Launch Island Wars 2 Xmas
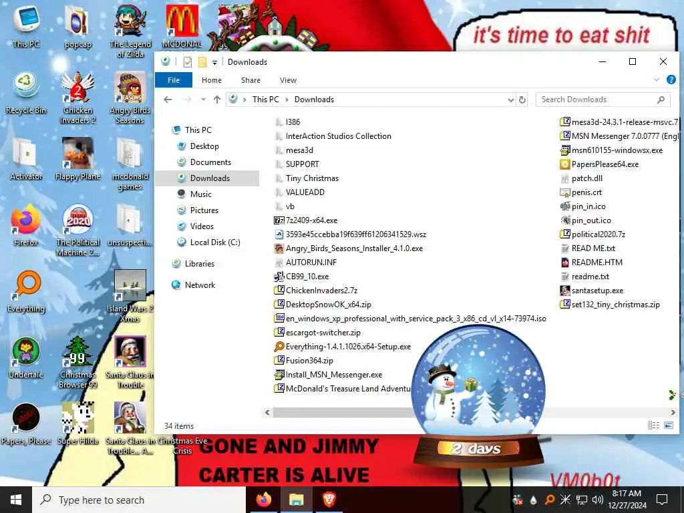Image resolution: width=684 pixels, height=513 pixels. 130,296
